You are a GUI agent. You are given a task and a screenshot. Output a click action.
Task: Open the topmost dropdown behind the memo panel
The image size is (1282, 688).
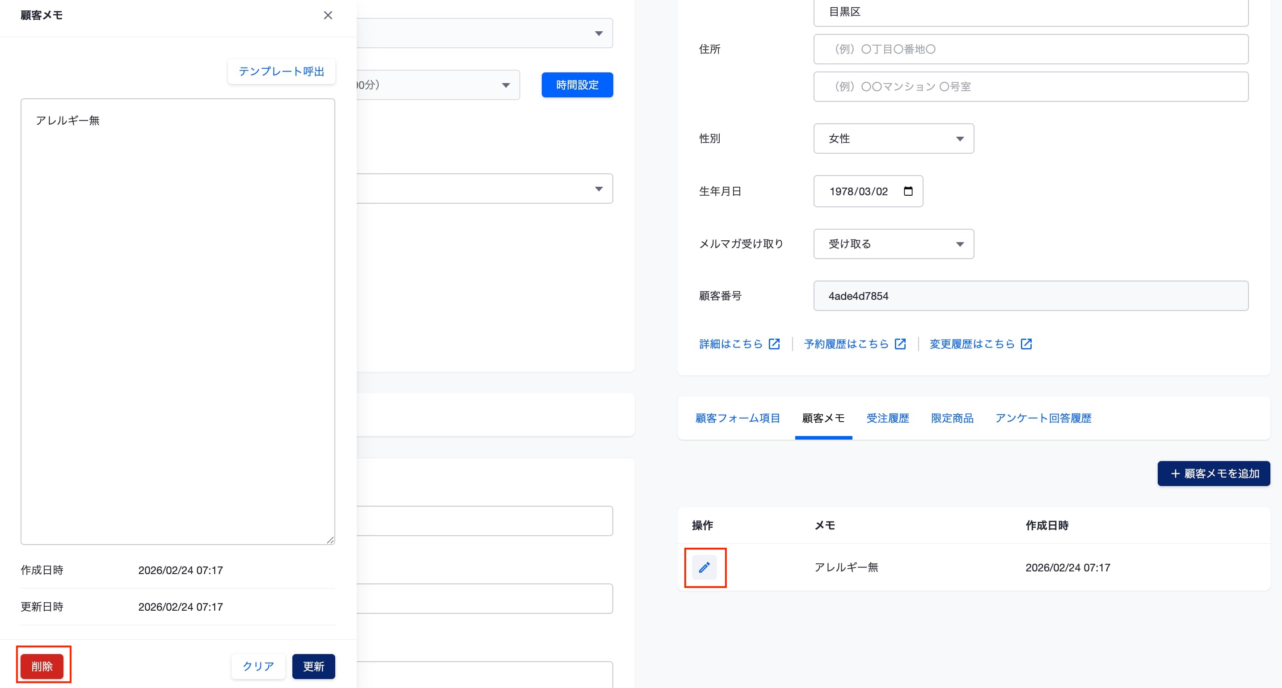tap(485, 33)
